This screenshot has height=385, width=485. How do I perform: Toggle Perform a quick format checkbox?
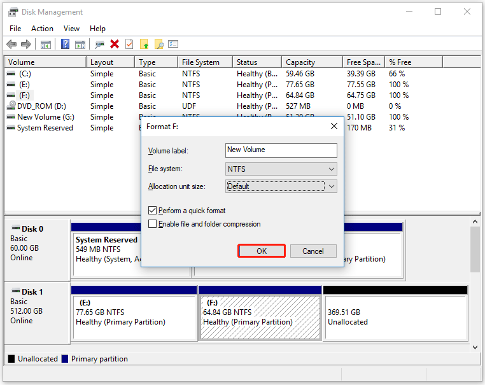click(152, 211)
